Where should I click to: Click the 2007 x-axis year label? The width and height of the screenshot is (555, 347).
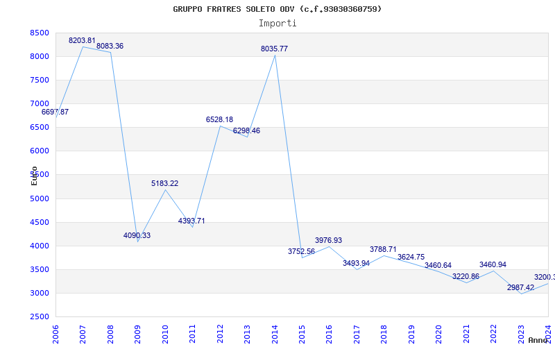[83, 335]
